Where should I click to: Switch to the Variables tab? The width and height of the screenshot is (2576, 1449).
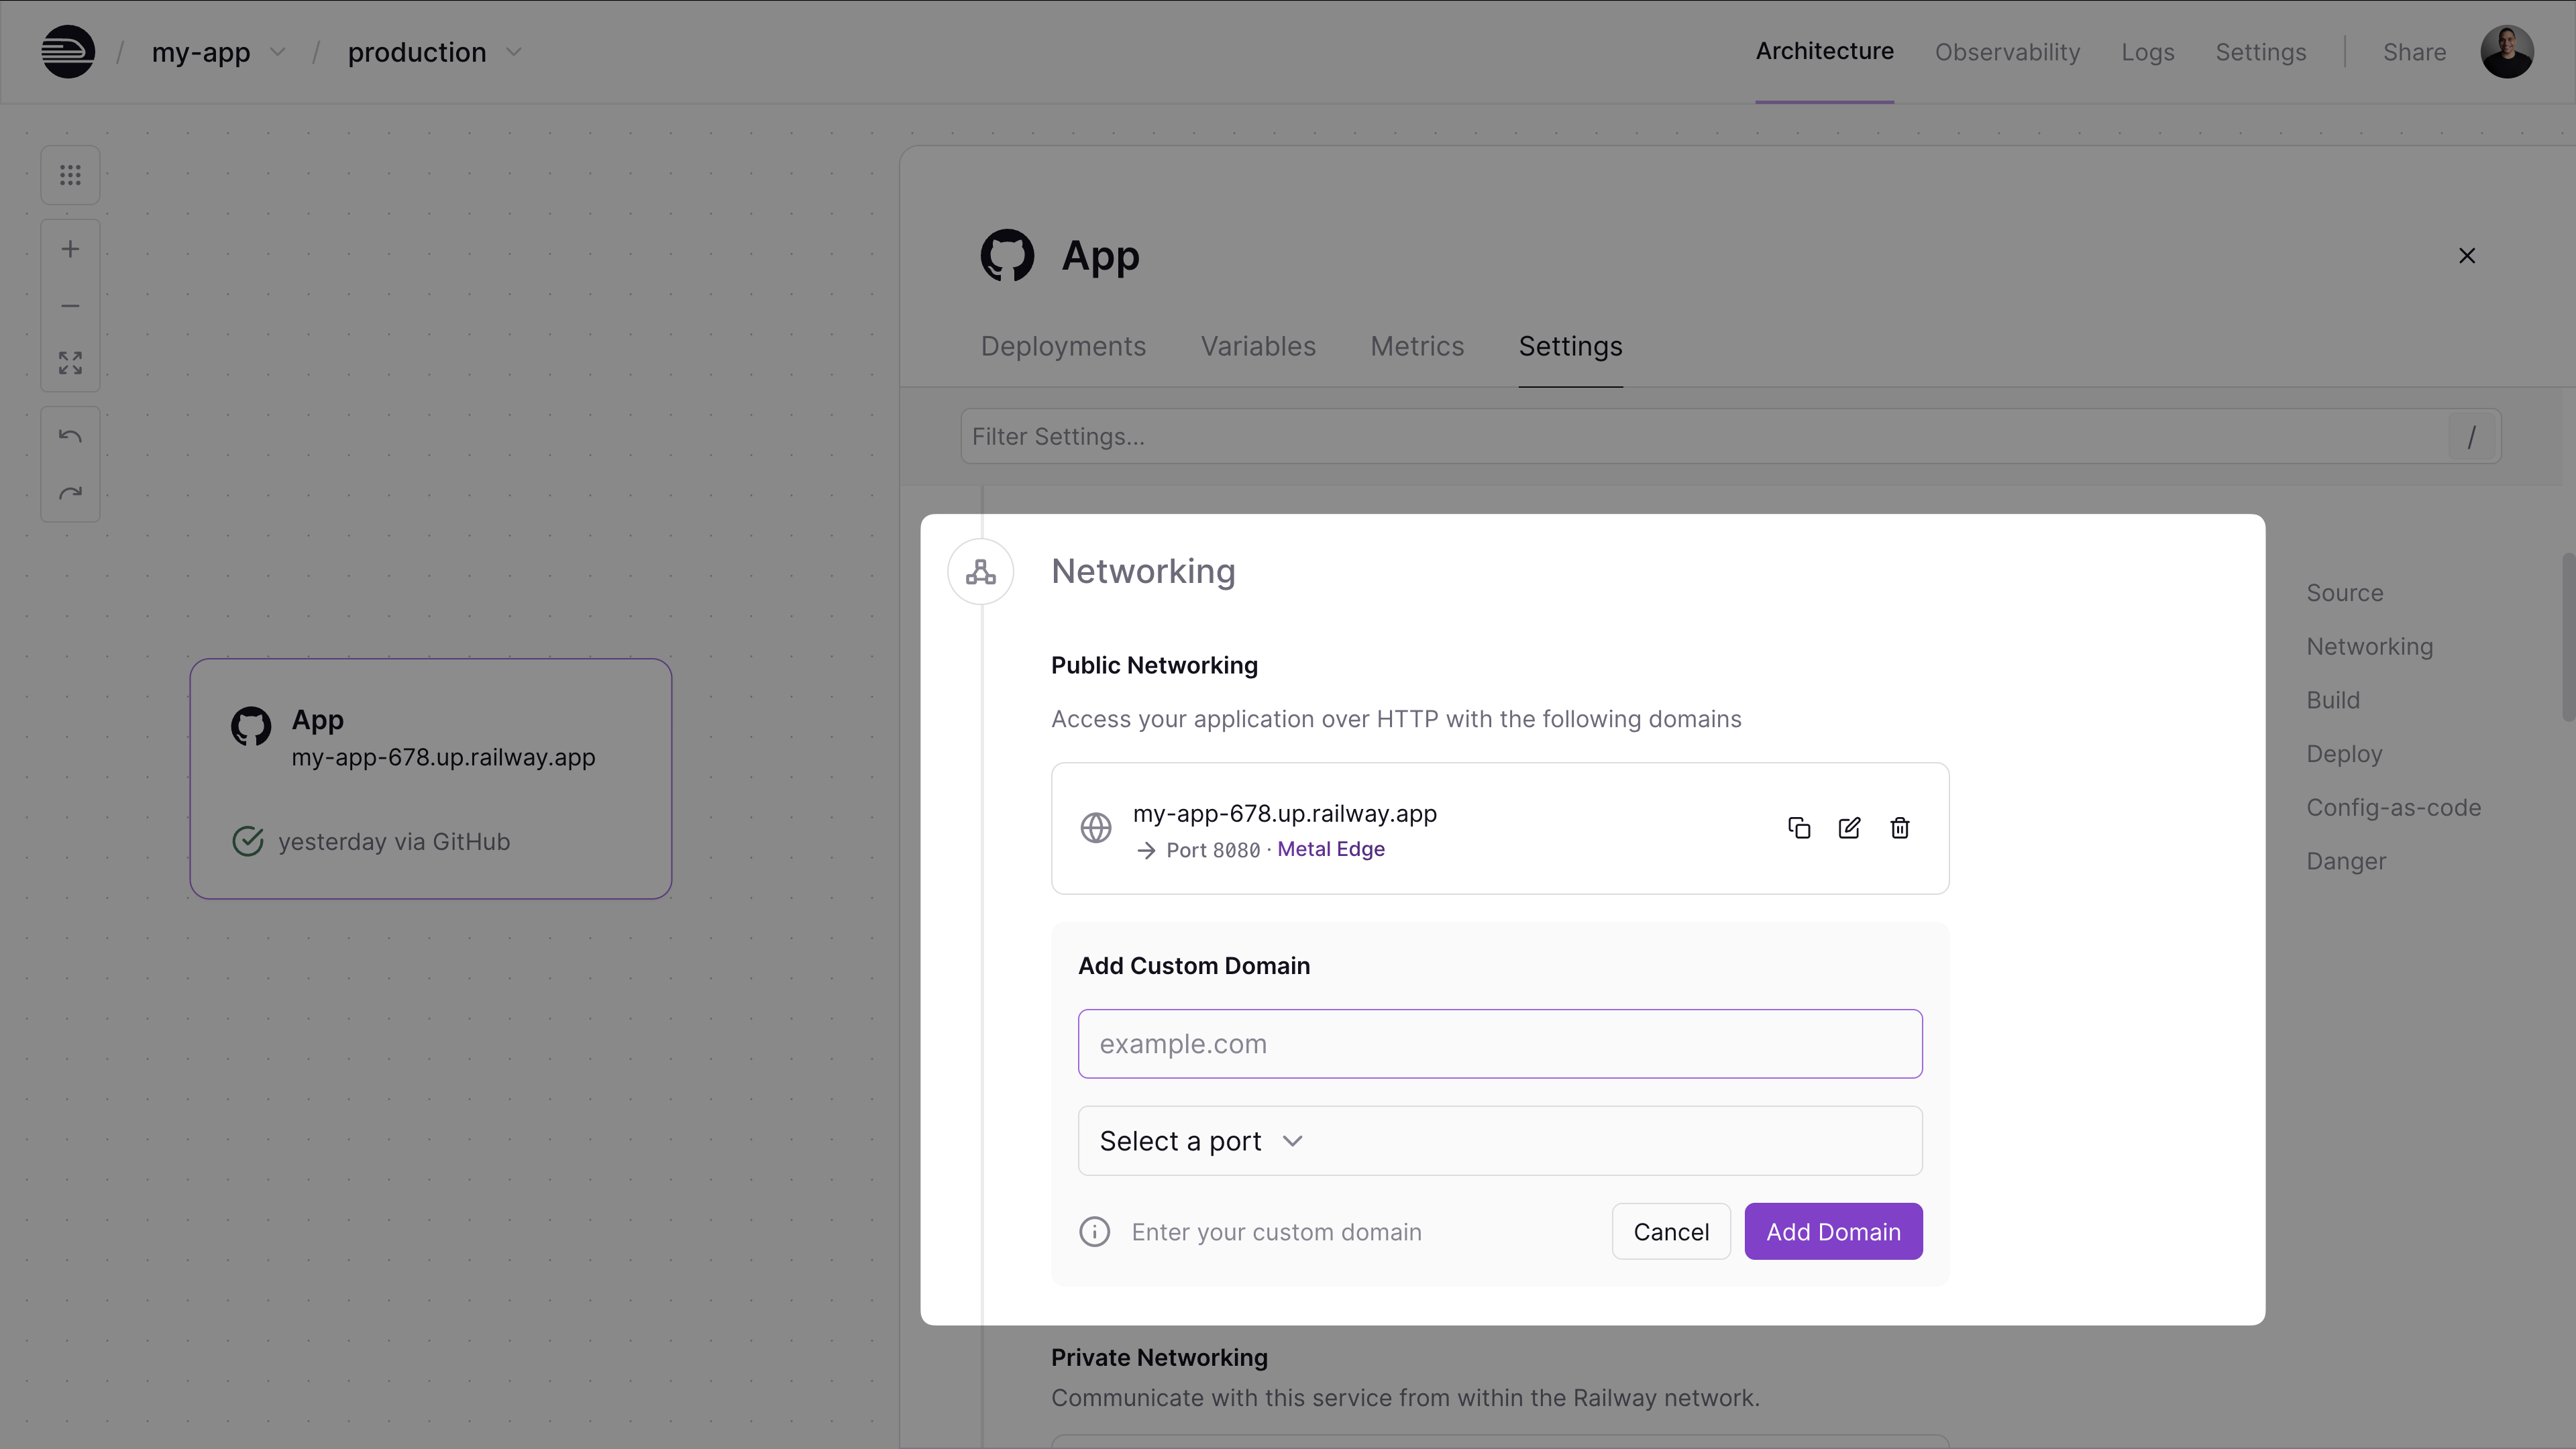1258,346
